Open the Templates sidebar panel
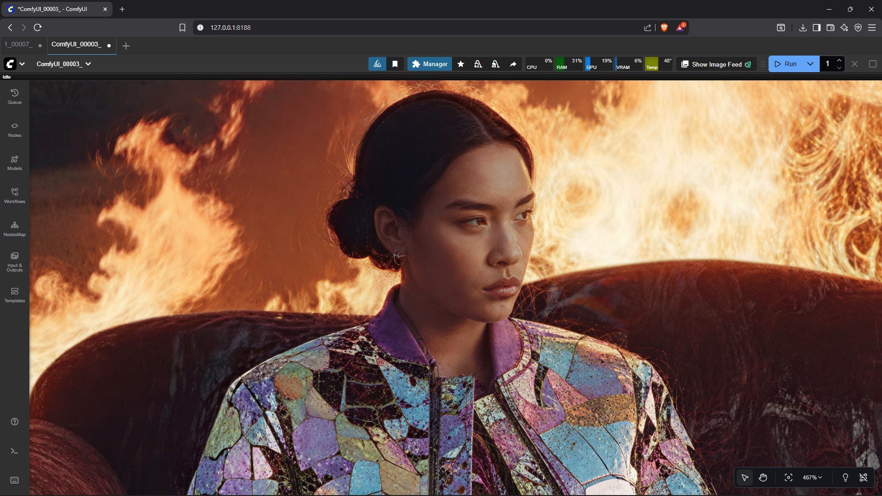 pyautogui.click(x=14, y=295)
